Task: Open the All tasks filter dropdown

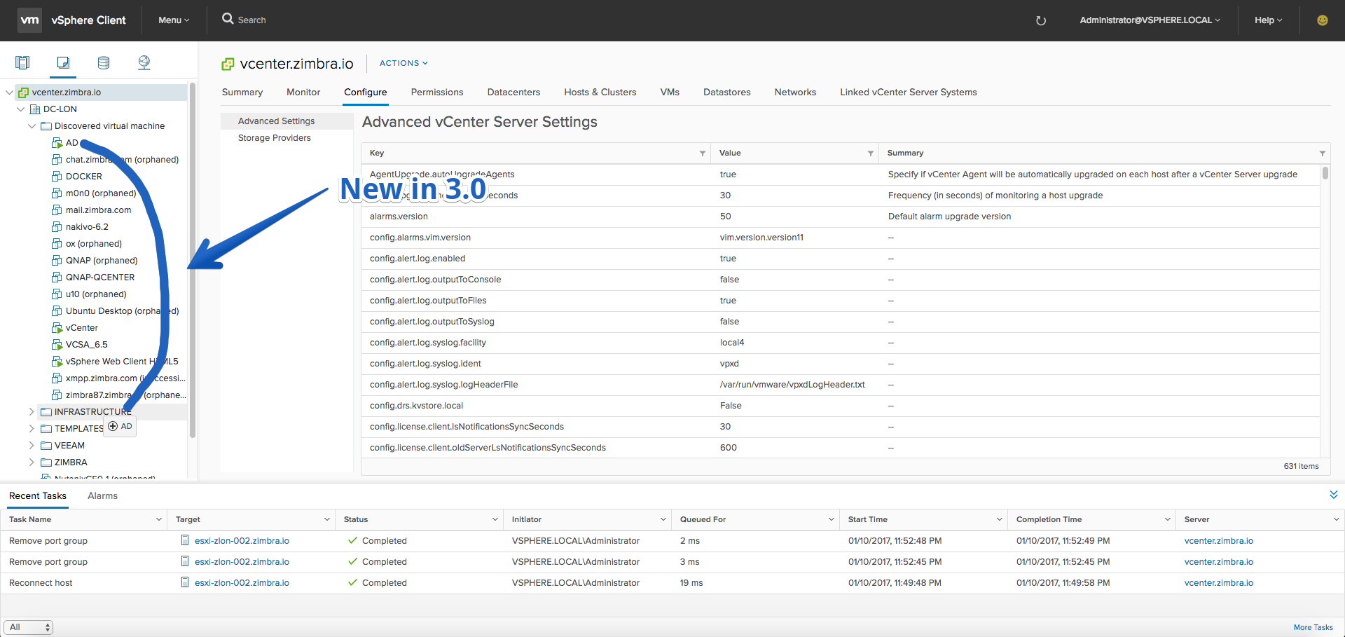Action: point(29,627)
